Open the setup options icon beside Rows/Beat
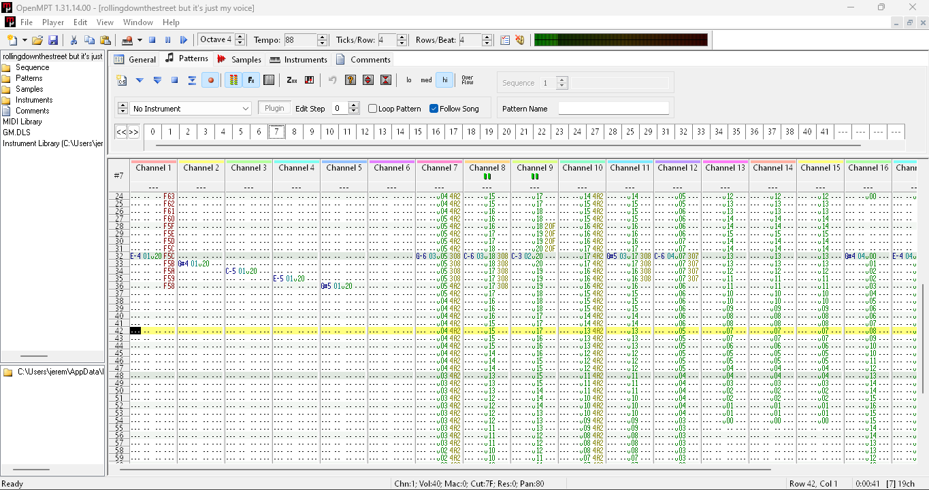This screenshot has width=929, height=490. (x=505, y=40)
